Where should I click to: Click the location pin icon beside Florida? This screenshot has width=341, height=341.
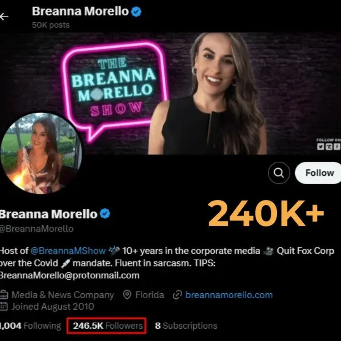[x=127, y=295]
